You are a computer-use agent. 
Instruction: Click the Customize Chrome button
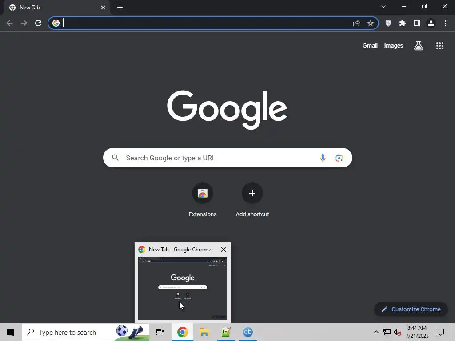pos(411,309)
